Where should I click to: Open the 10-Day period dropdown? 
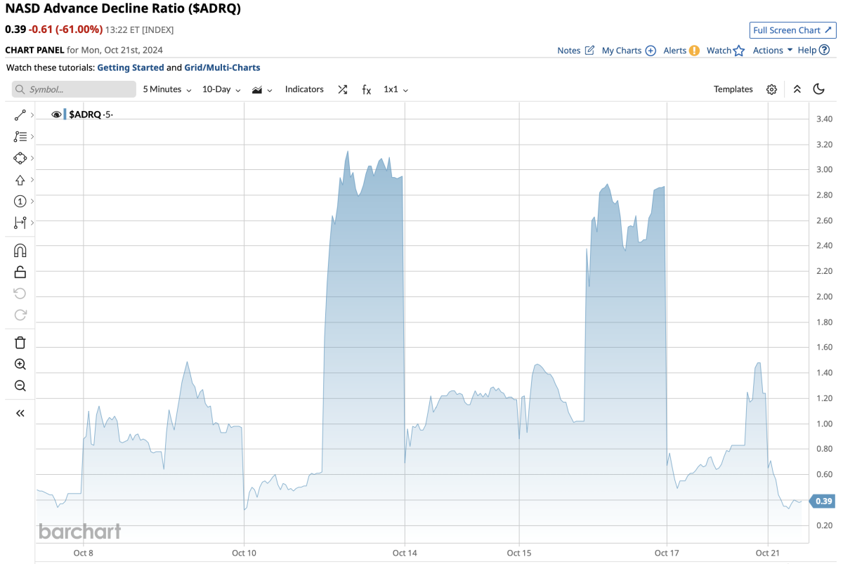pos(221,89)
